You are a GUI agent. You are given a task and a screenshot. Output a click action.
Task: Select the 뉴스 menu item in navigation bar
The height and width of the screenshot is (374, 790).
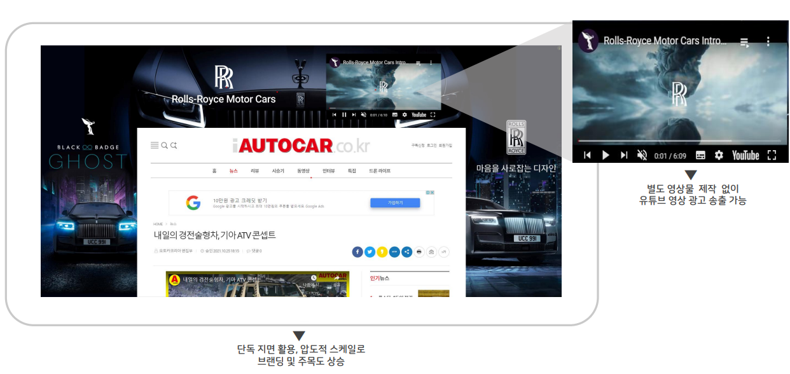pos(233,171)
